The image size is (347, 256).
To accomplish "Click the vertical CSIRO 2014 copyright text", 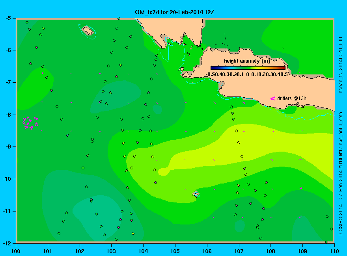I will [x=341, y=221].
